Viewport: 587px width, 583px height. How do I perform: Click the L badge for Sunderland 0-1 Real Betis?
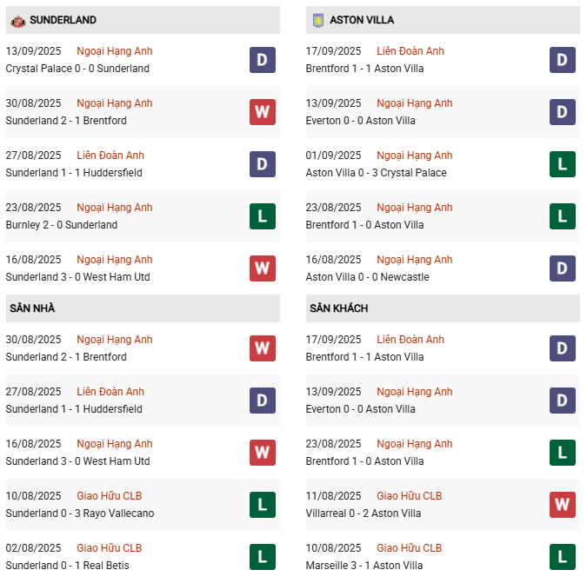pyautogui.click(x=263, y=557)
